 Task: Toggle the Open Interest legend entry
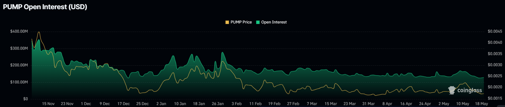pyautogui.click(x=272, y=22)
